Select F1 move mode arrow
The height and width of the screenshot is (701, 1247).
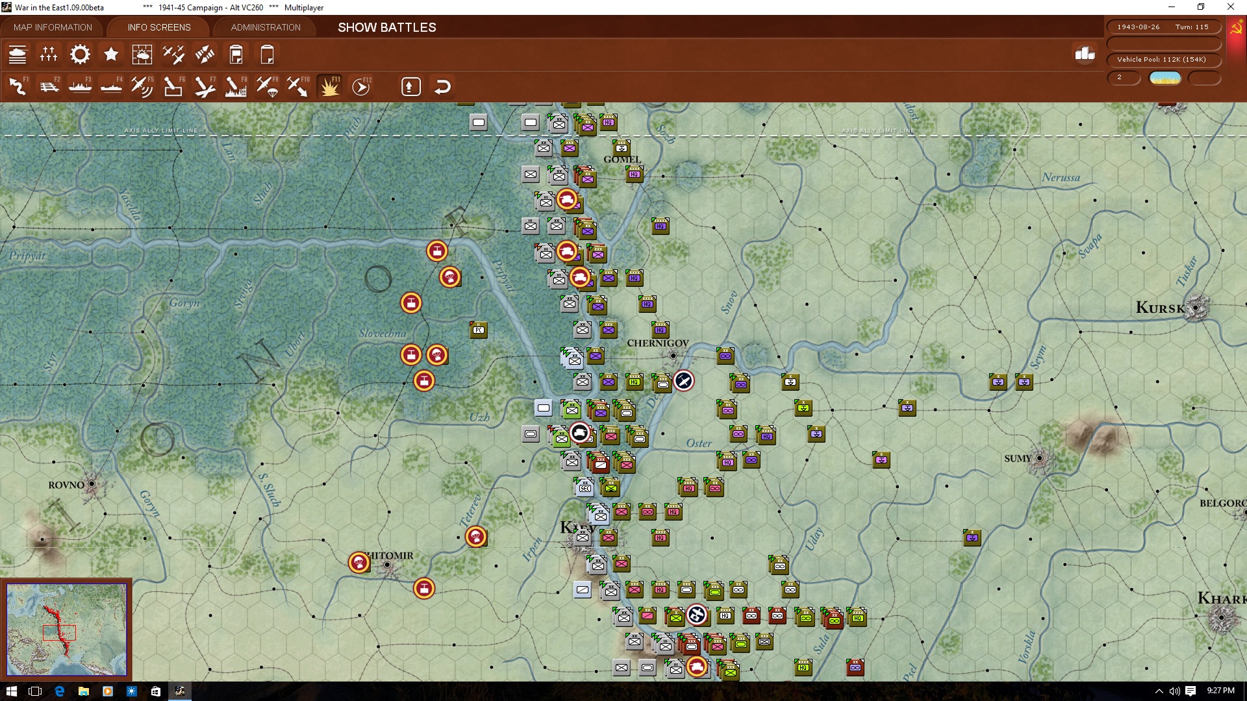tap(18, 86)
